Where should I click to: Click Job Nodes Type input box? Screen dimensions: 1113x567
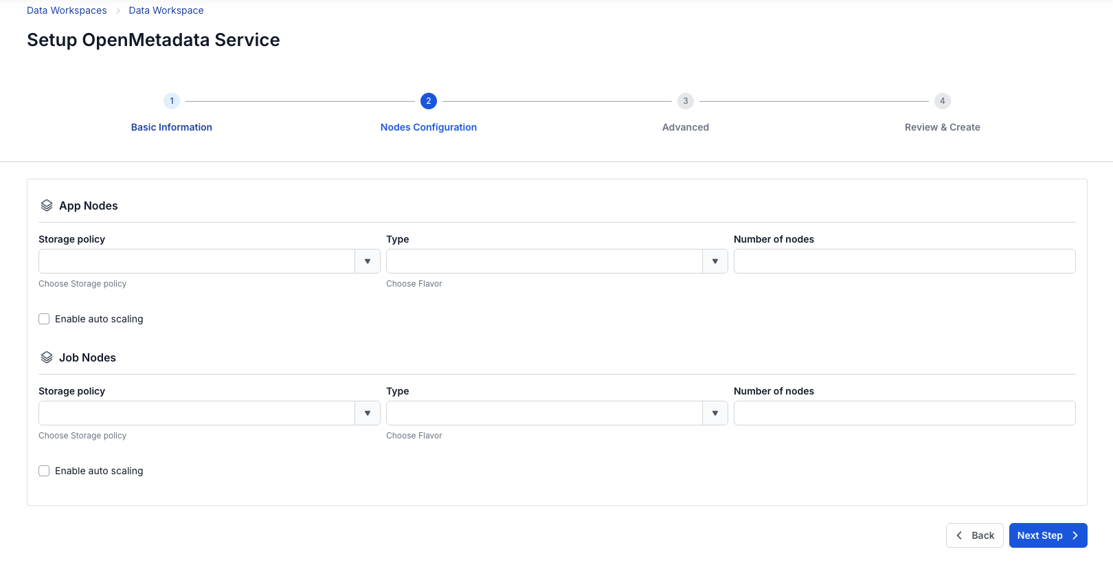coord(544,413)
